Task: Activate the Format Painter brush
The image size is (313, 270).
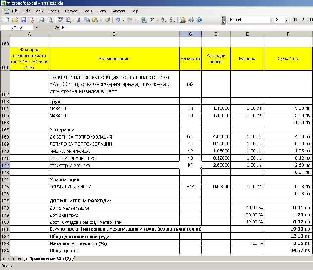Action: point(108,20)
